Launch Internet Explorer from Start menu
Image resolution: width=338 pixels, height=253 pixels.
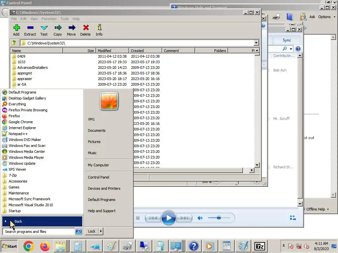[x=22, y=128]
